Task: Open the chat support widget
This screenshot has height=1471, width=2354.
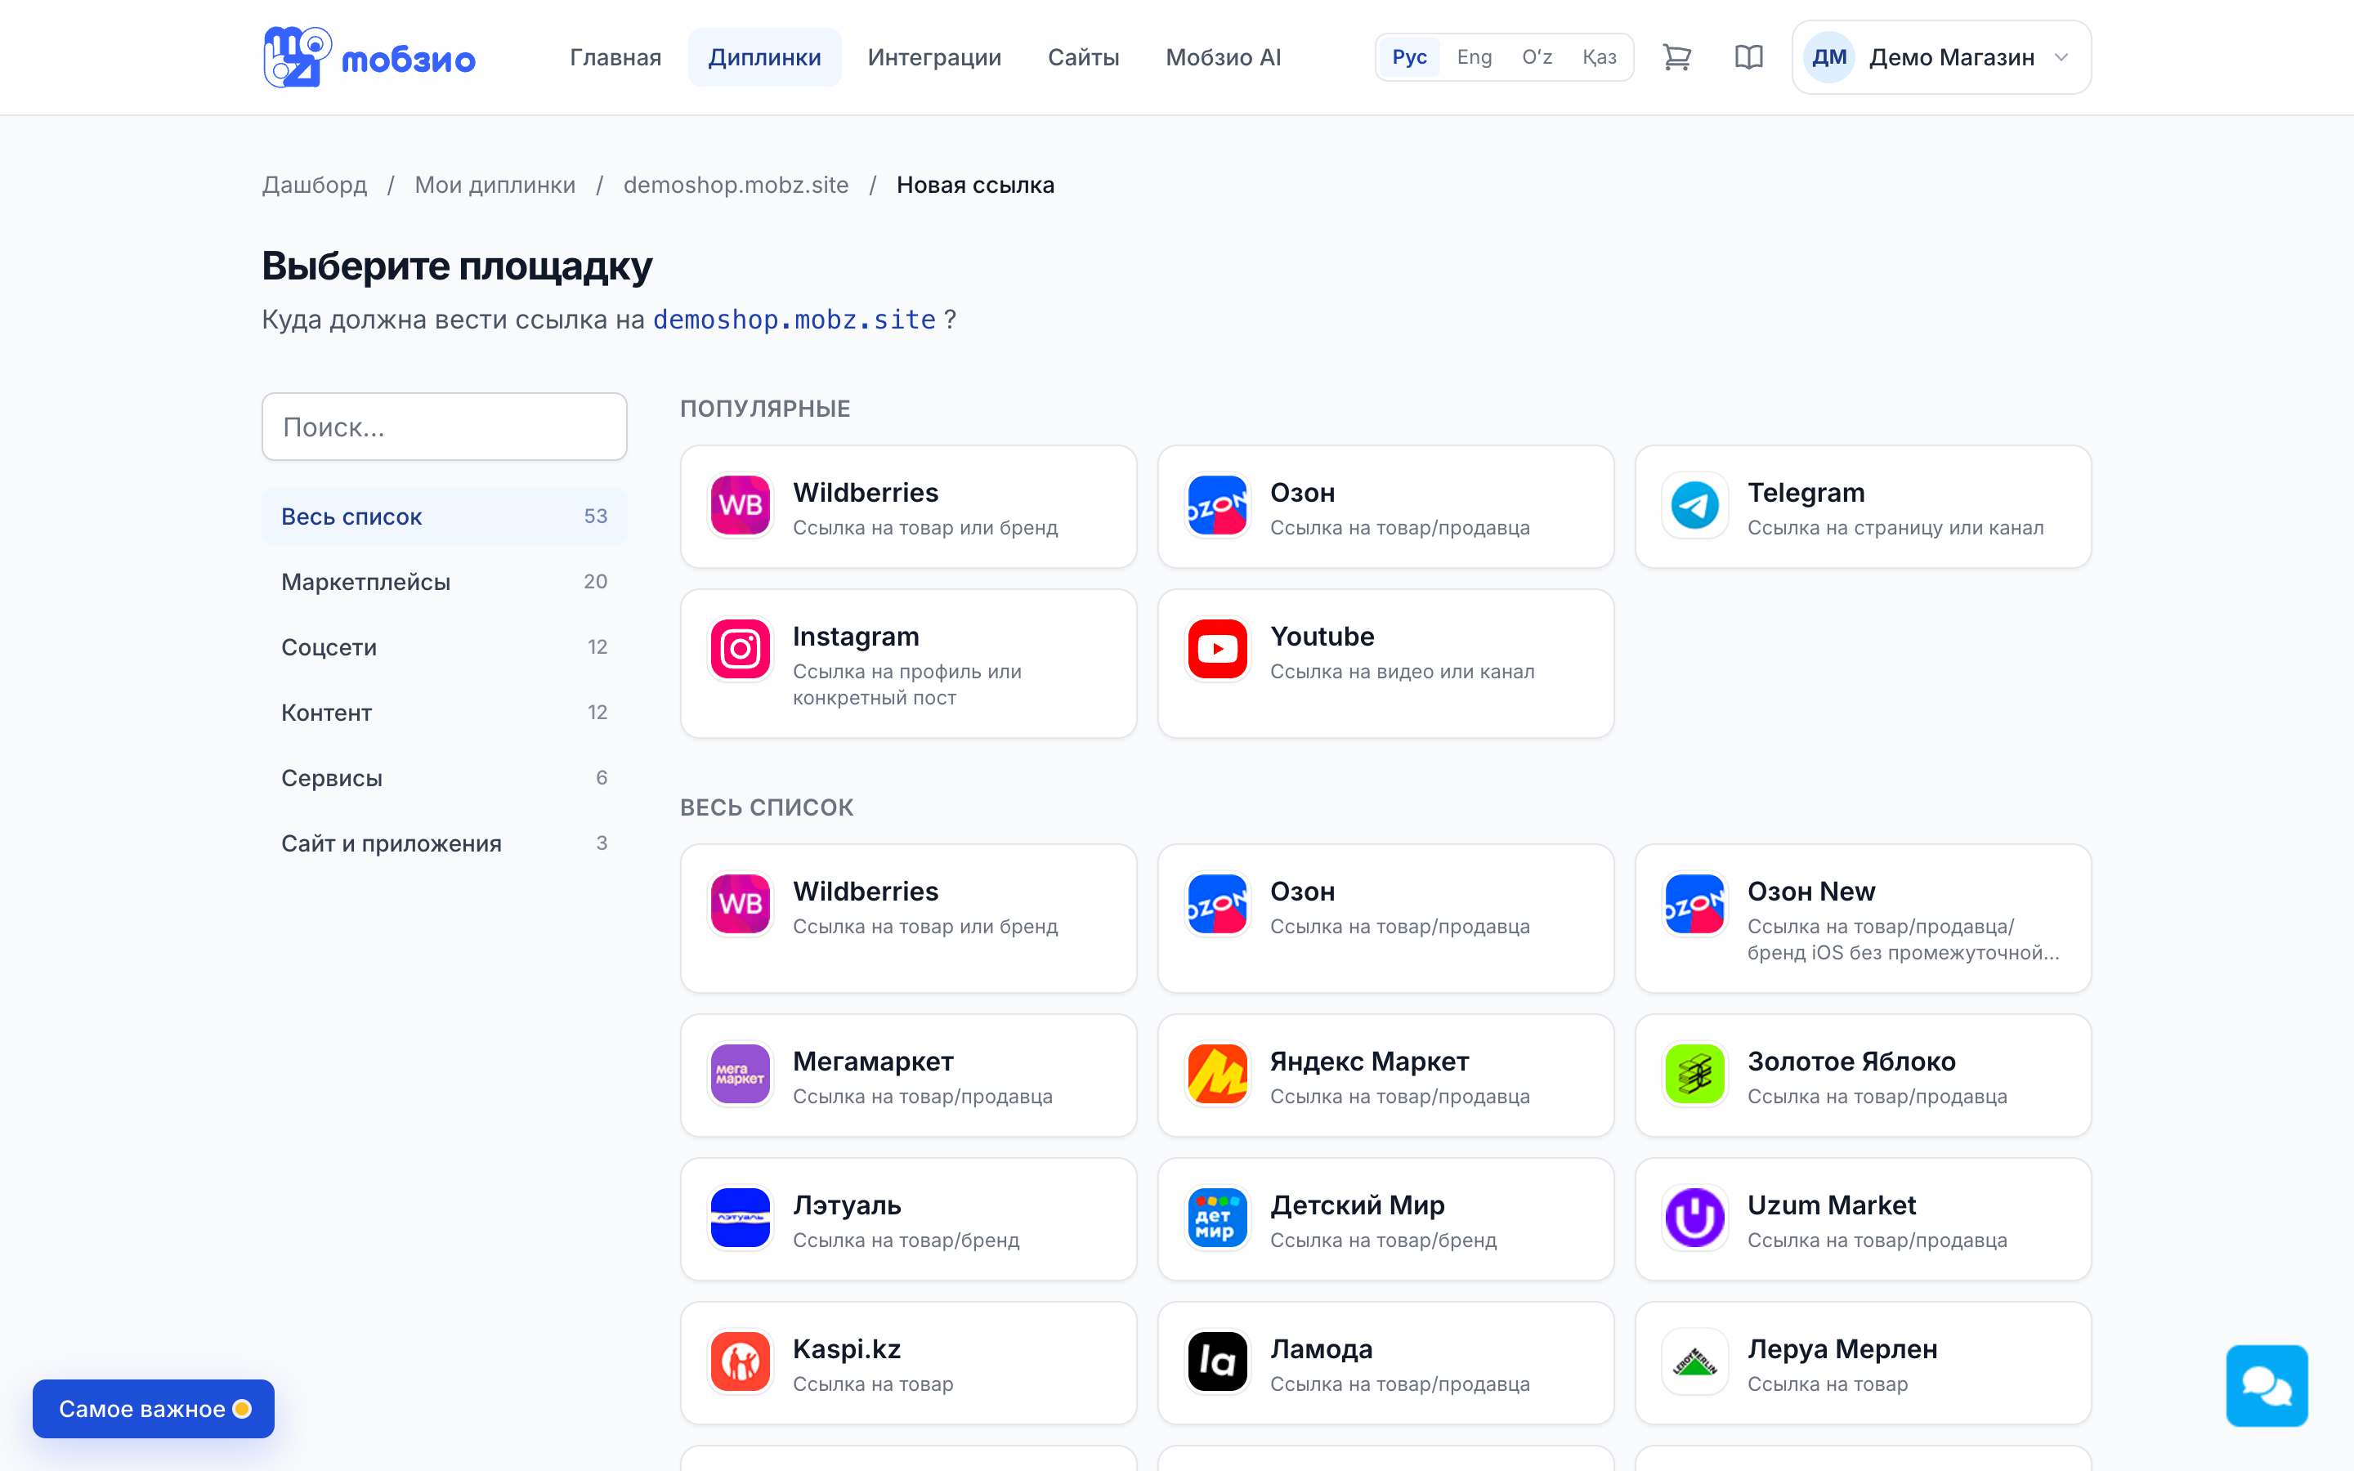Action: point(2267,1385)
